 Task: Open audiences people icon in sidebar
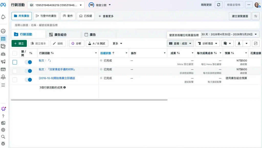click(3, 54)
